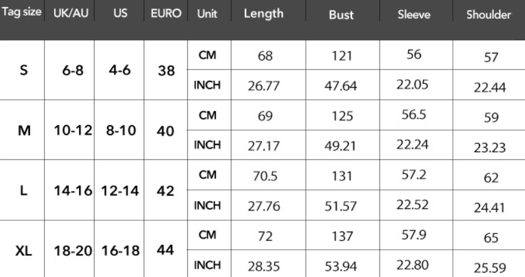Select bust value 137 cm
Image resolution: width=525 pixels, height=277 pixels.
click(342, 236)
